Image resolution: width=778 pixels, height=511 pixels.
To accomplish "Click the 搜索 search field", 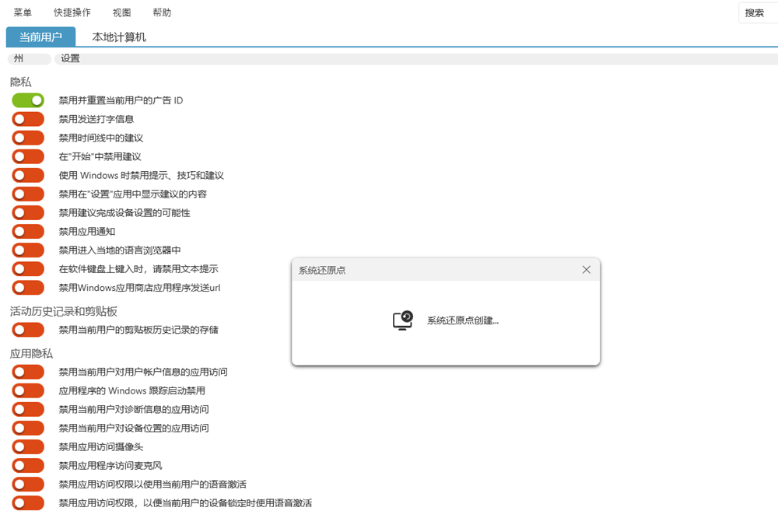I will click(x=759, y=12).
